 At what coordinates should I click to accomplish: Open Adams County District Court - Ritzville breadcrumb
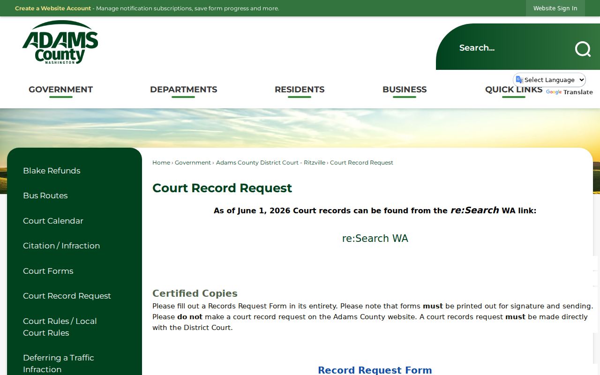point(270,163)
